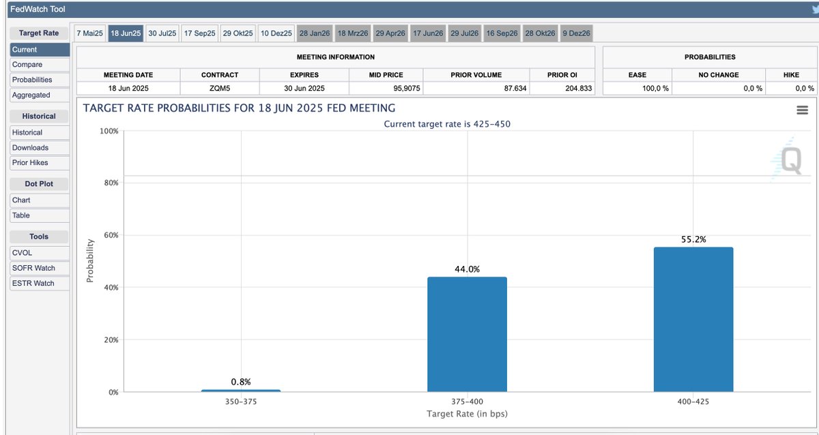
Task: Open the CVOL tool
Action: (40, 253)
